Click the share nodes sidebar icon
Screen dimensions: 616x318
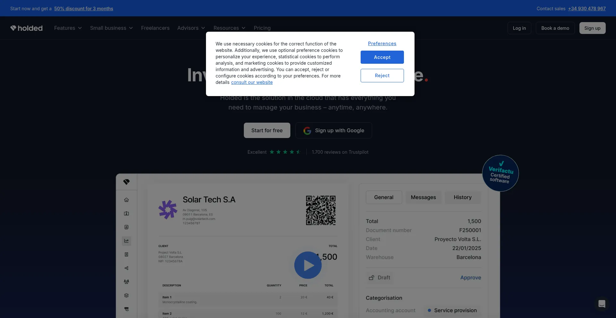tap(126, 268)
